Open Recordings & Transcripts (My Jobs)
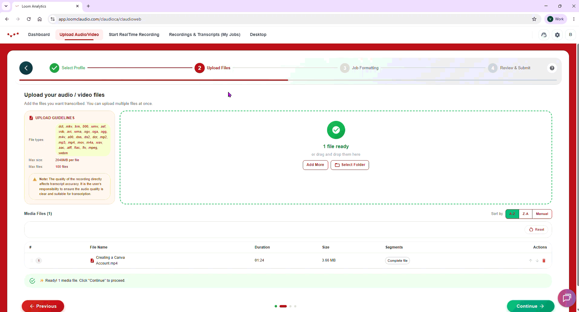Image resolution: width=579 pixels, height=312 pixels. [205, 34]
